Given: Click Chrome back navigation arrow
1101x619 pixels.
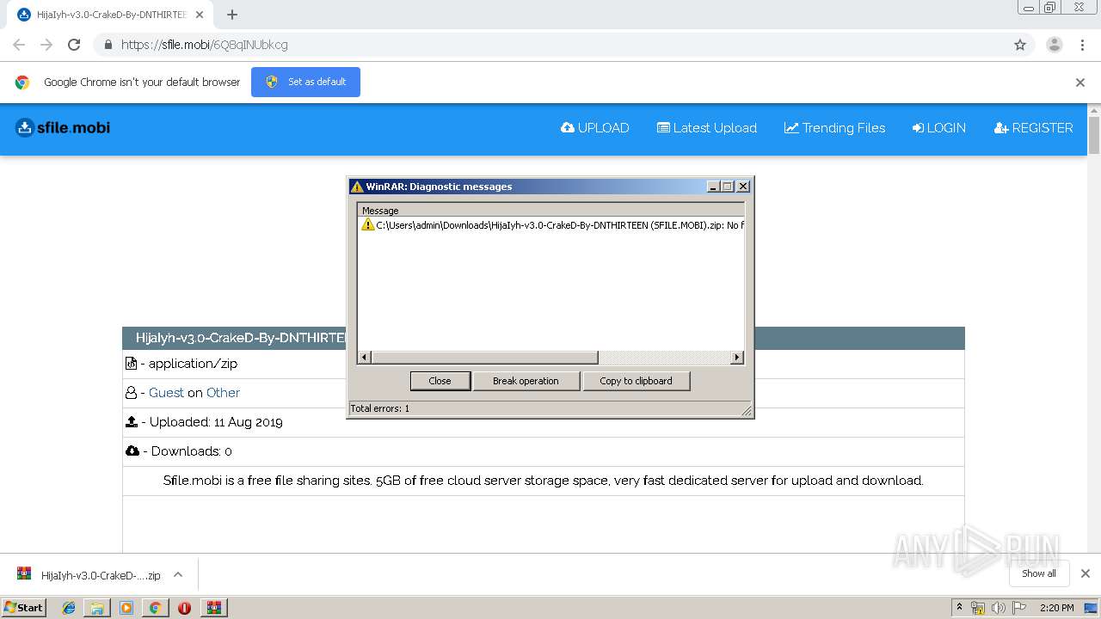Looking at the screenshot, I should point(19,45).
